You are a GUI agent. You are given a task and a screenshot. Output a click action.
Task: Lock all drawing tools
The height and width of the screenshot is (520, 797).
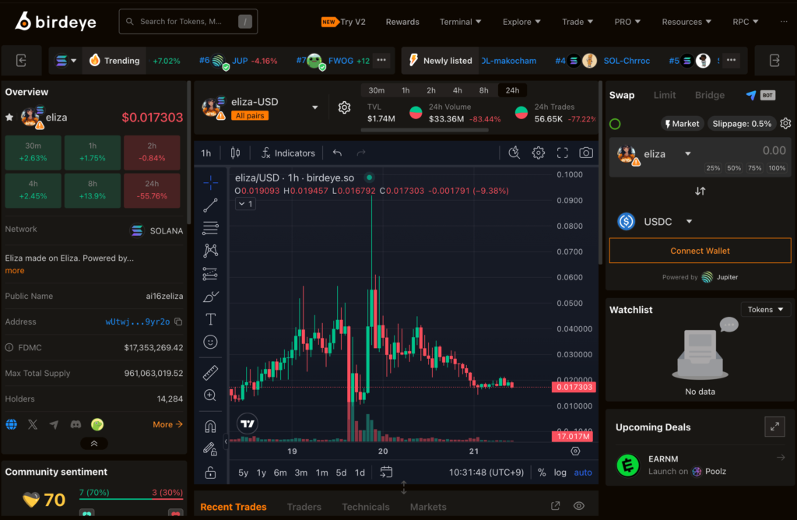click(x=210, y=473)
